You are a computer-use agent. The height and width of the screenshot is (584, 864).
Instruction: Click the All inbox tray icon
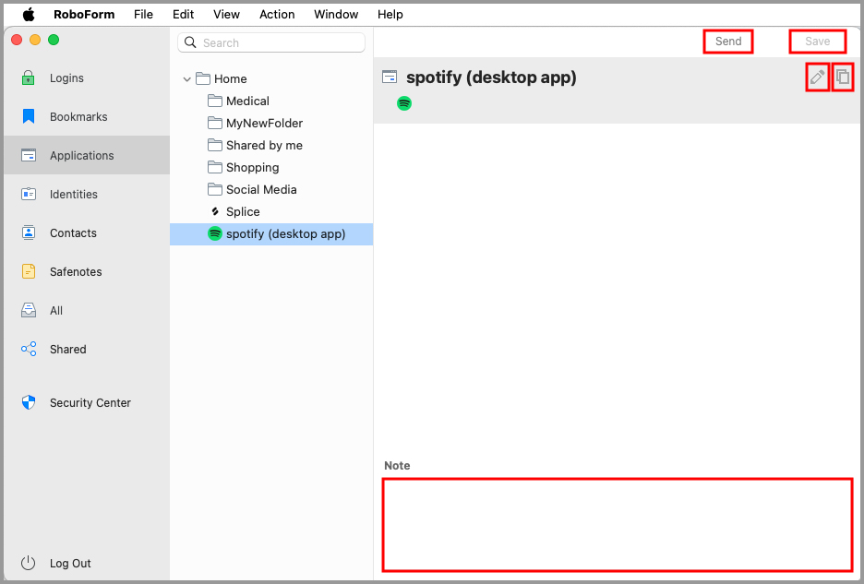pos(28,310)
